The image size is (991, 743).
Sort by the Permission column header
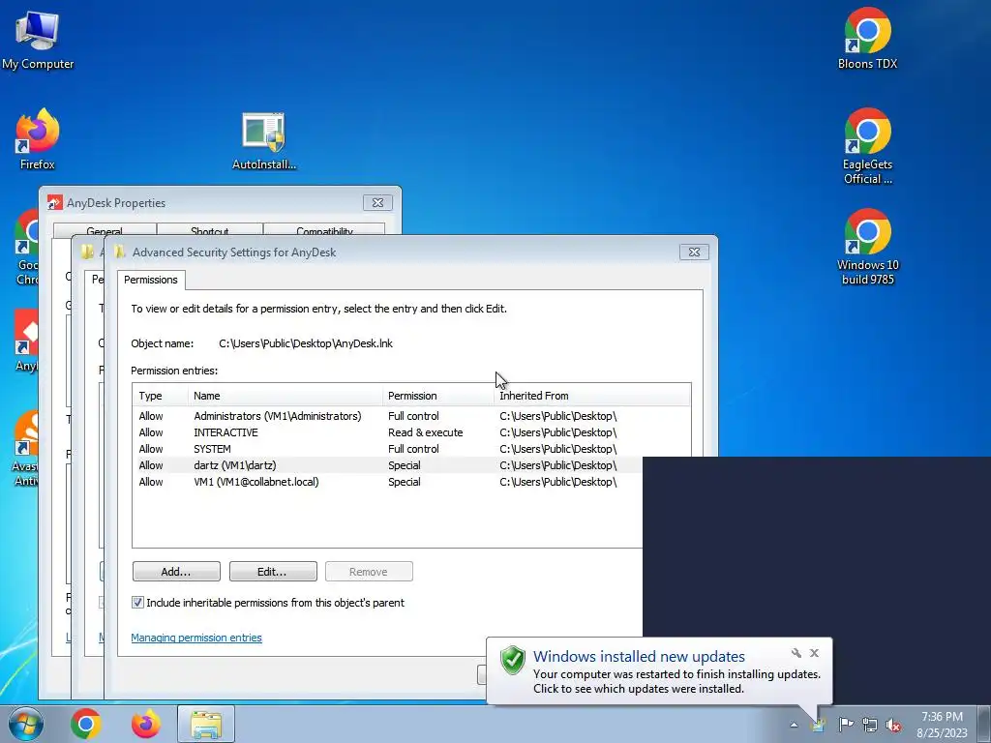coord(438,396)
